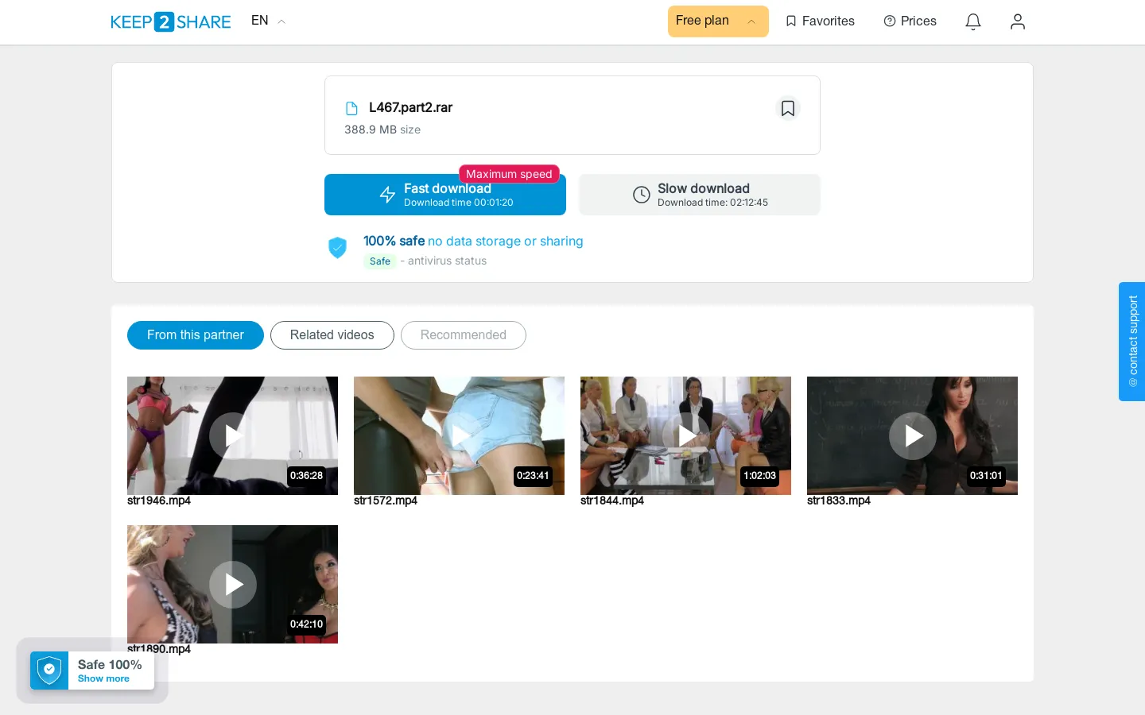Click the clock icon on Slow download
The image size is (1145, 715).
(x=642, y=195)
